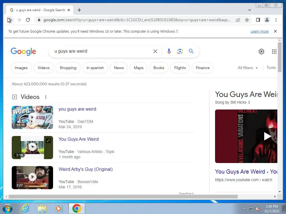286x214 pixels.
Task: Open Windows Explorer from taskbar
Action: [x=42, y=208]
